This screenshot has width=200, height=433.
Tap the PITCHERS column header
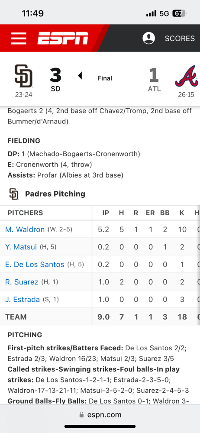[26, 213]
